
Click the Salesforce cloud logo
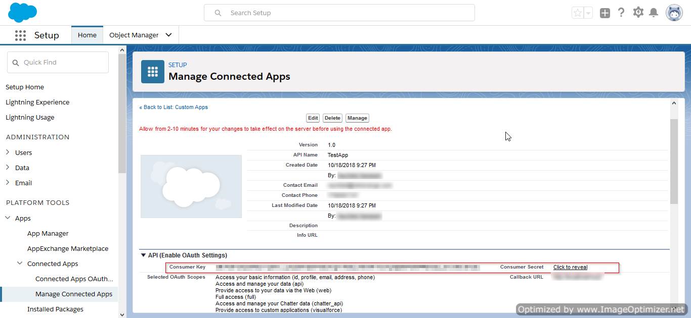[x=23, y=12]
